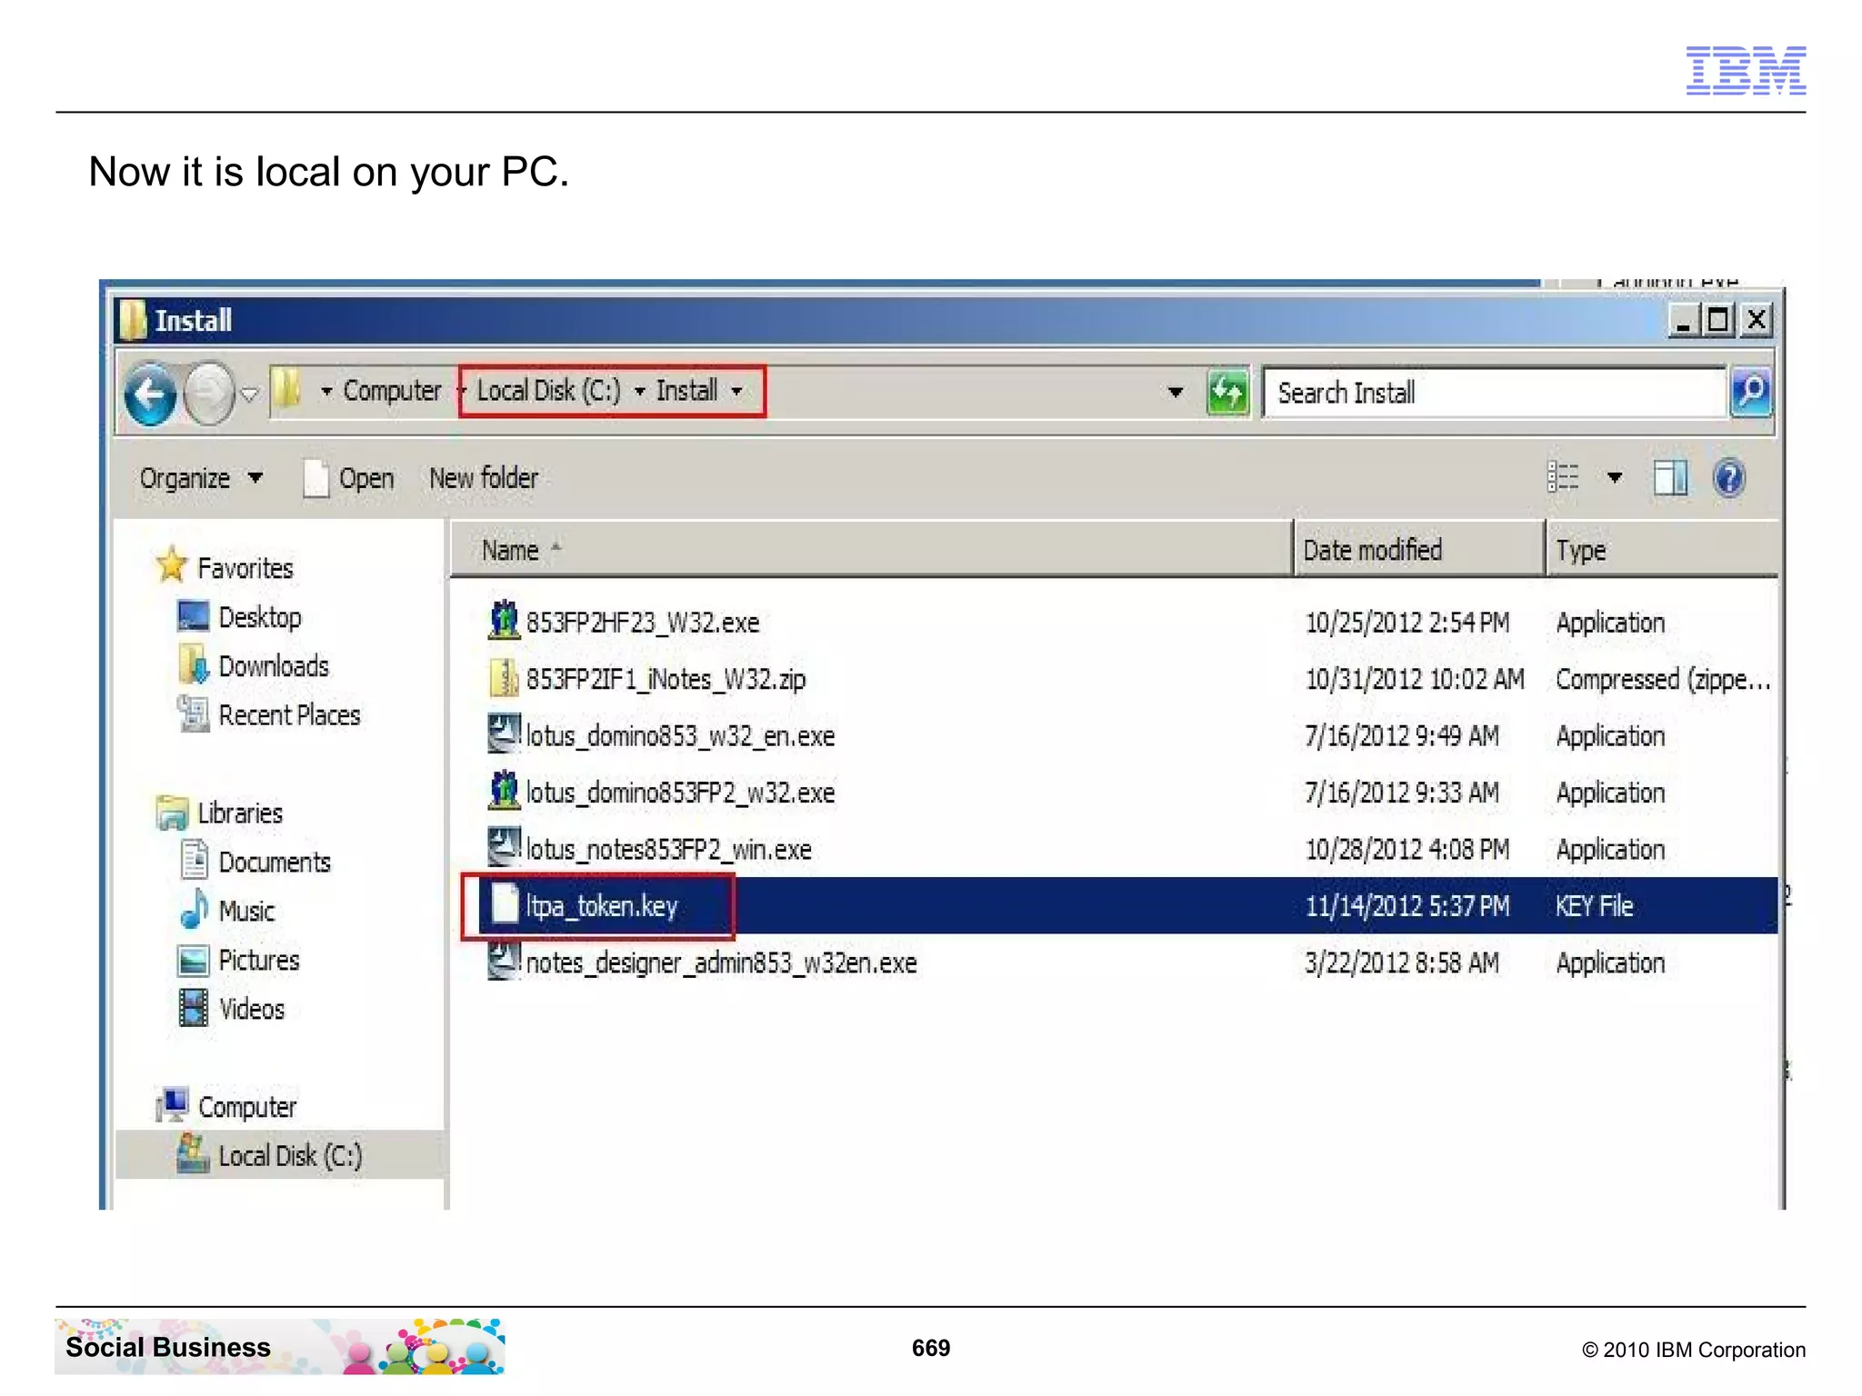The width and height of the screenshot is (1862, 1396).
Task: Select file lotus_domino853FP2_w32.exe
Action: (x=680, y=793)
